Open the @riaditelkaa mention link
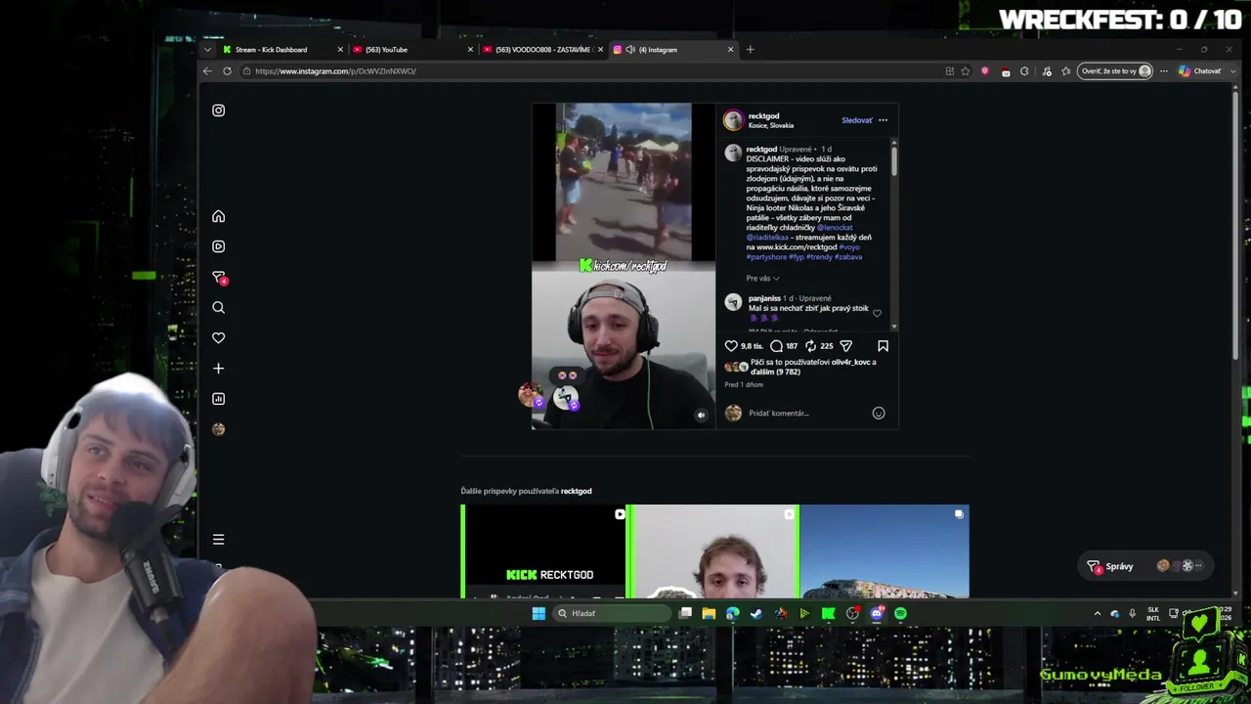 coord(767,238)
